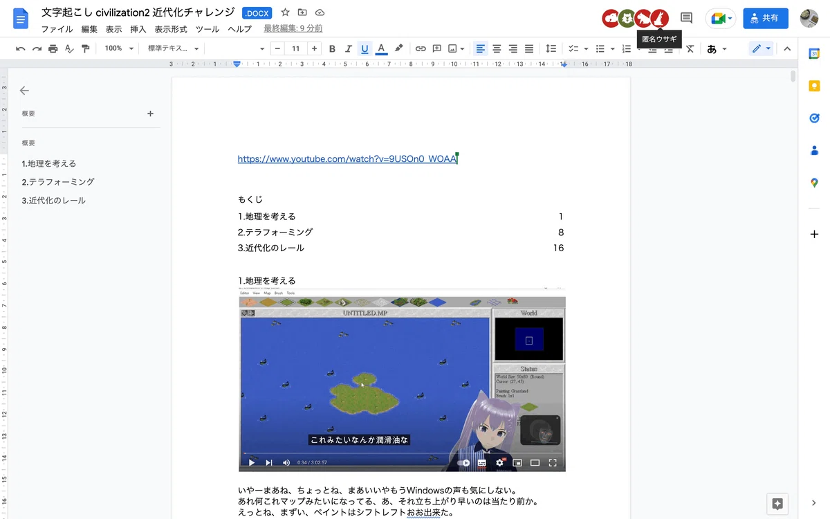Screen dimensions: 830x519
Task: Run the spelling and grammar check icon
Action: click(x=69, y=48)
